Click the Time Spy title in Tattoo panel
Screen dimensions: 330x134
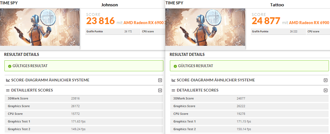pos(174,3)
